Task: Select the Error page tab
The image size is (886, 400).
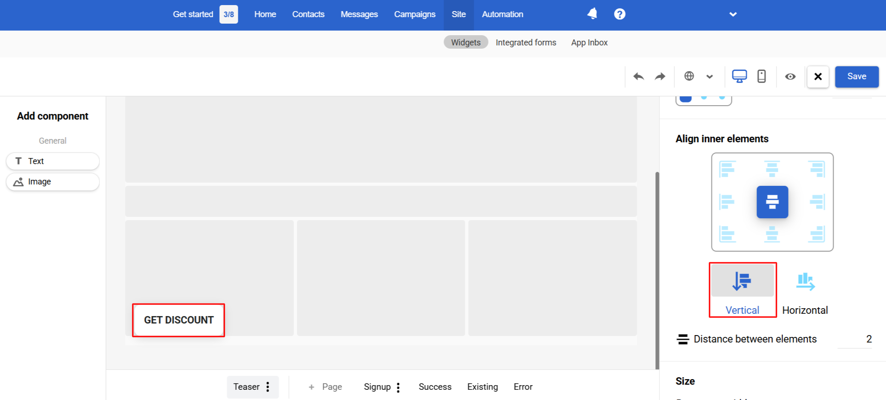Action: point(523,387)
